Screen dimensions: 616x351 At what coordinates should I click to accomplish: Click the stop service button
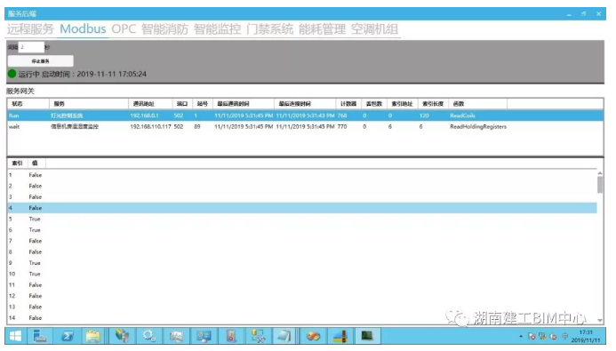click(x=41, y=60)
